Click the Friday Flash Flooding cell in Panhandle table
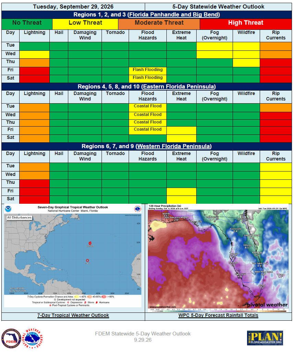 [x=148, y=71]
